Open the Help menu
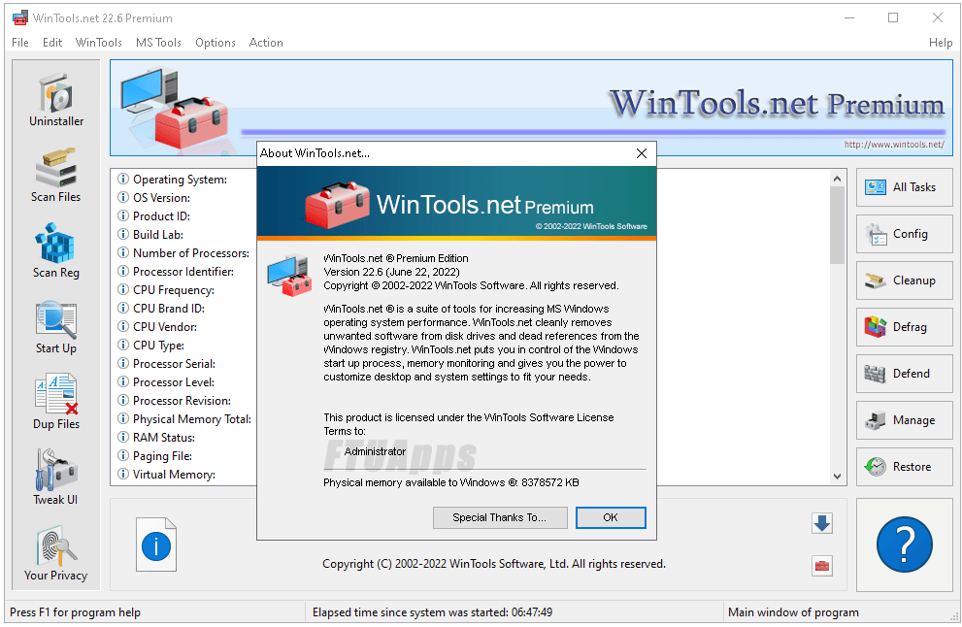Viewport: 962px width, 627px height. tap(941, 43)
